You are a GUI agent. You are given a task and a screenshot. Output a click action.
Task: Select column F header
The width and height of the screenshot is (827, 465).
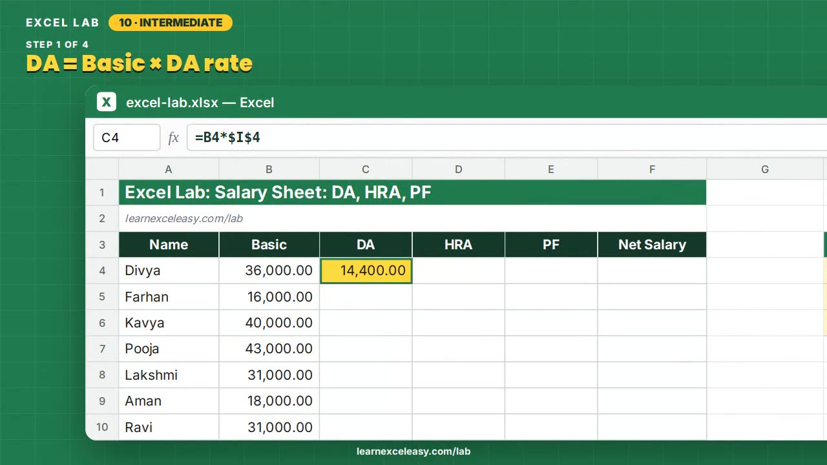pyautogui.click(x=652, y=169)
